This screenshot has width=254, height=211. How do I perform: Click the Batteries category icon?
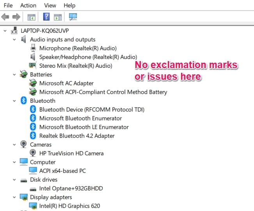[x=24, y=74]
